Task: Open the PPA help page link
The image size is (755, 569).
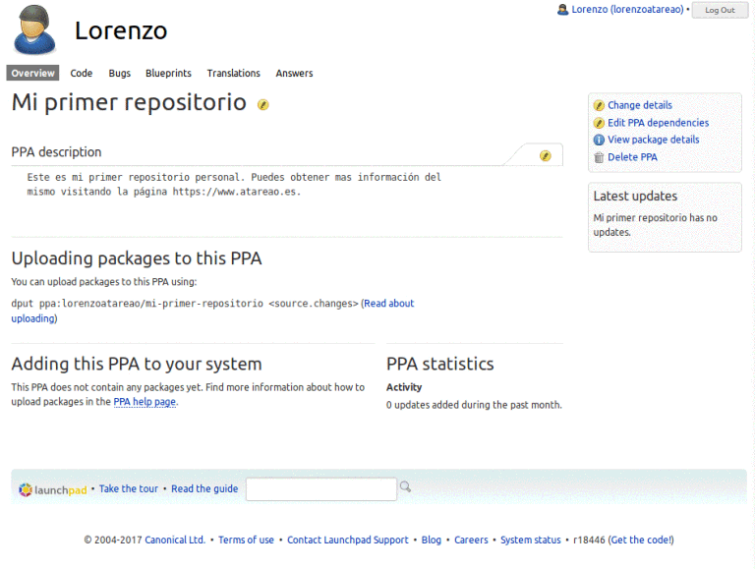Action: click(145, 402)
